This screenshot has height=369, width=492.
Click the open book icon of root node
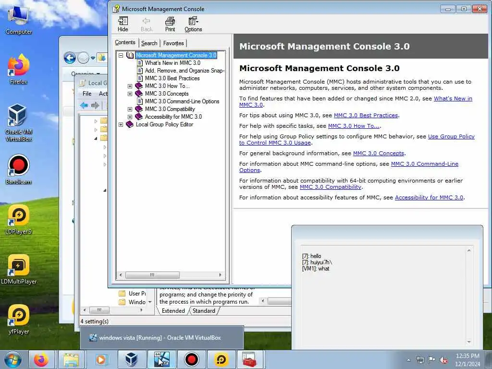click(130, 55)
